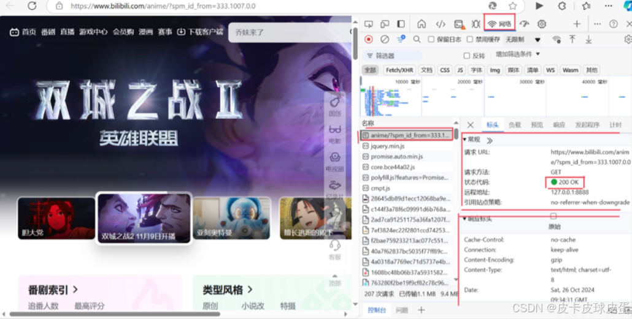Clear the network log

385,39
